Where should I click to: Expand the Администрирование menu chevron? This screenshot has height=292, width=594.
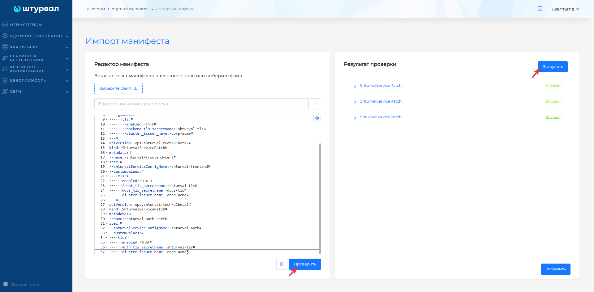click(67, 36)
